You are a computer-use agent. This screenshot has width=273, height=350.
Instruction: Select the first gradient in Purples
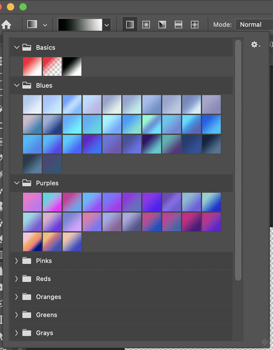[32, 202]
